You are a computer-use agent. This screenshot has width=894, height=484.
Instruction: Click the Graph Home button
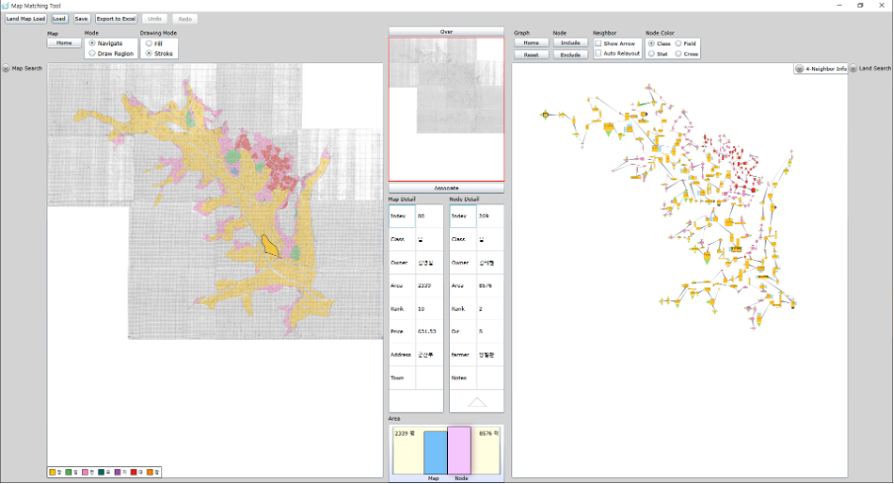(531, 42)
